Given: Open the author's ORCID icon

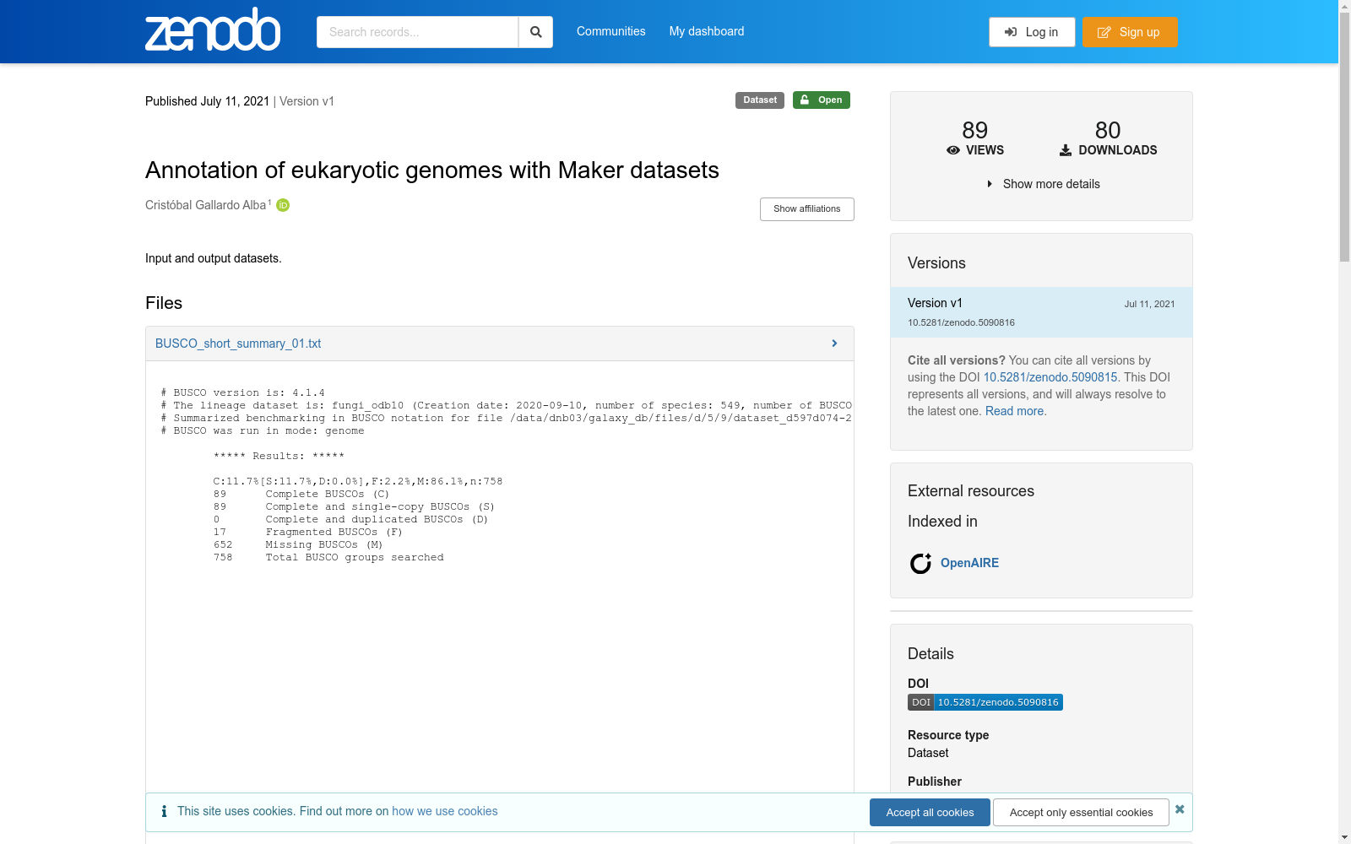Looking at the screenshot, I should tap(283, 205).
